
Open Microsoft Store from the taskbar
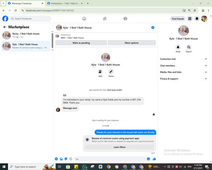coord(68,167)
